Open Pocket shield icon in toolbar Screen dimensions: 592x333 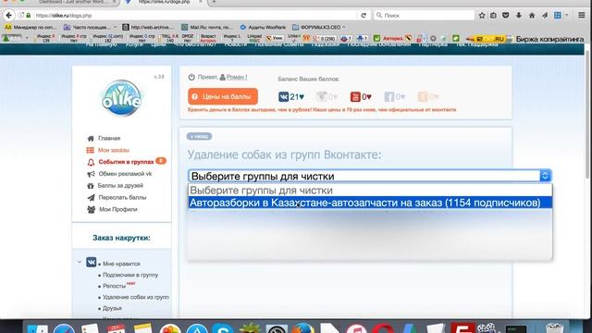coord(506,15)
